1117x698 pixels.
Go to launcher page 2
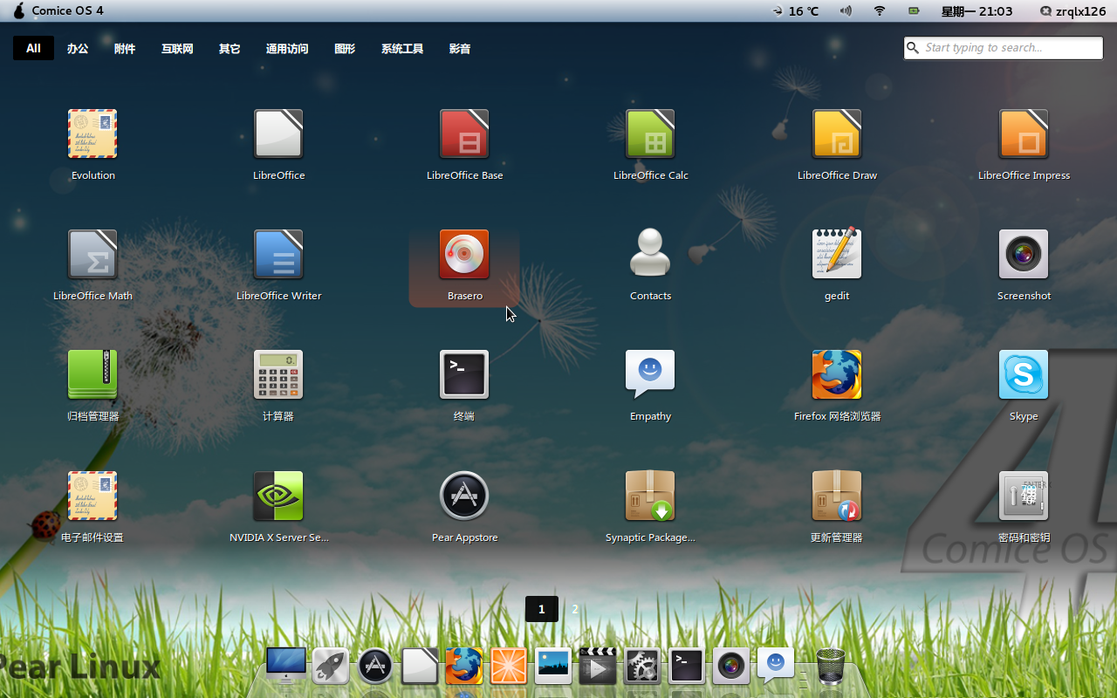(575, 609)
